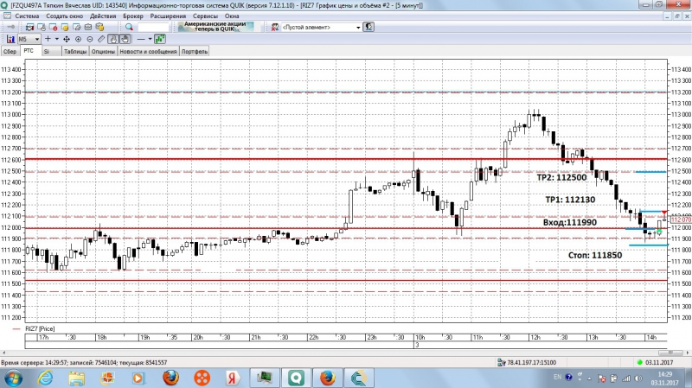Viewport: 692px width, 388px height.
Task: Toggle the grab hand tool
Action: [125, 39]
